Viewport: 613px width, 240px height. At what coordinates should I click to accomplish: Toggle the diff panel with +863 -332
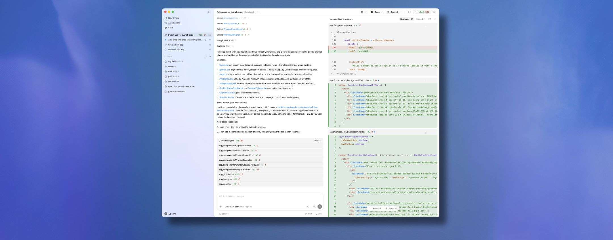[x=421, y=12]
